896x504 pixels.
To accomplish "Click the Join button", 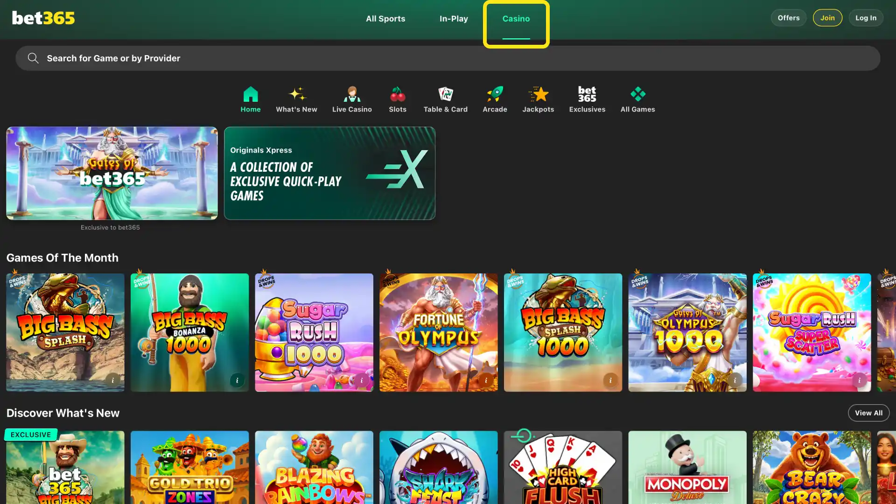I will (827, 18).
